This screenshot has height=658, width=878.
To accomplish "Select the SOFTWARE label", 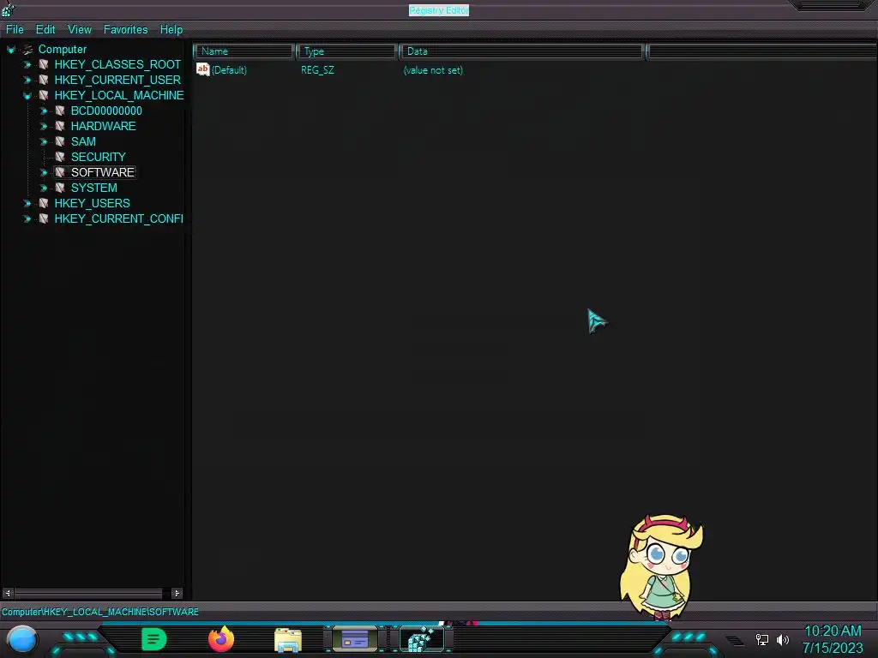I will click(103, 172).
